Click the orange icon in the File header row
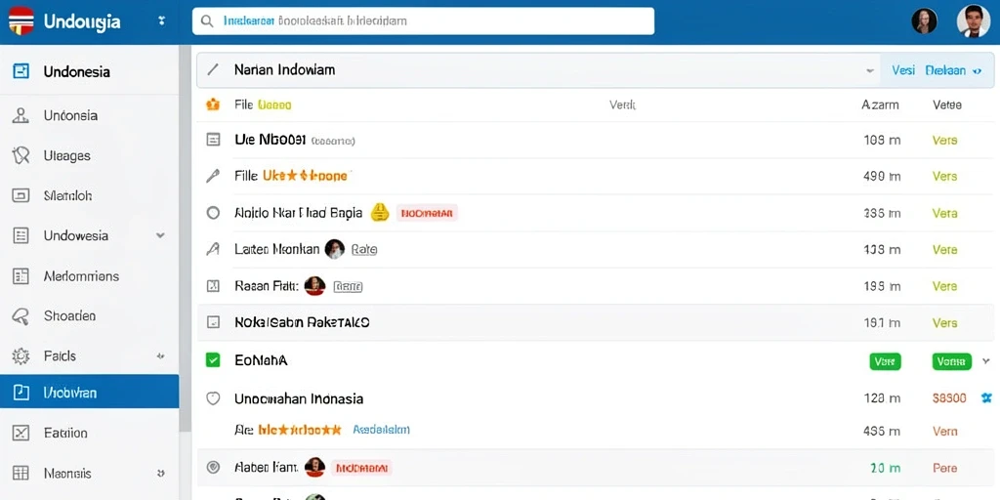The image size is (1000, 500). click(x=213, y=104)
